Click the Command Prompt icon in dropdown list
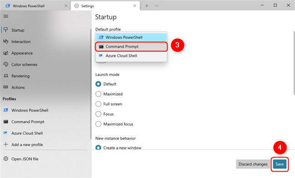This screenshot has height=178, width=295. click(x=101, y=47)
